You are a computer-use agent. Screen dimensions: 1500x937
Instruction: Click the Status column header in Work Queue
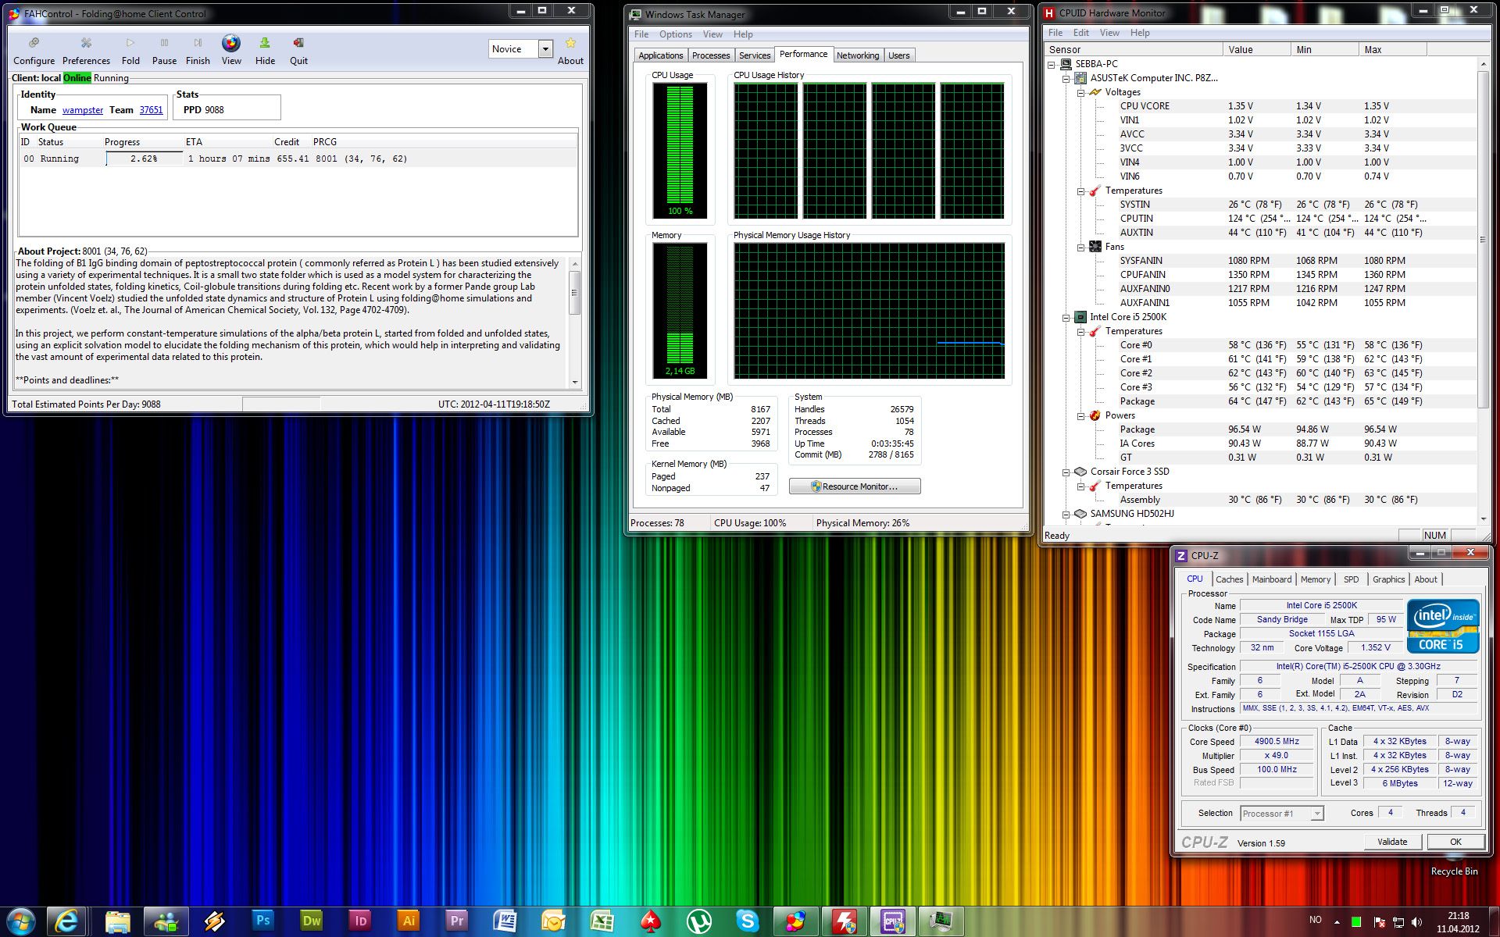[x=51, y=142]
